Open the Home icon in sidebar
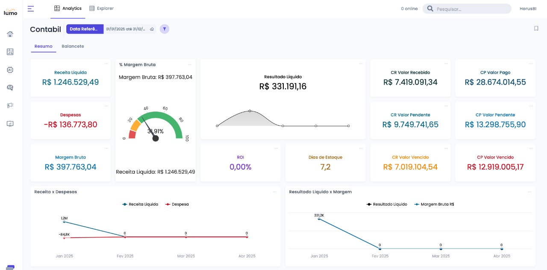547x270 pixels. point(10,34)
